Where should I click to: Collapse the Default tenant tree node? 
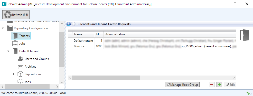(x=8, y=51)
